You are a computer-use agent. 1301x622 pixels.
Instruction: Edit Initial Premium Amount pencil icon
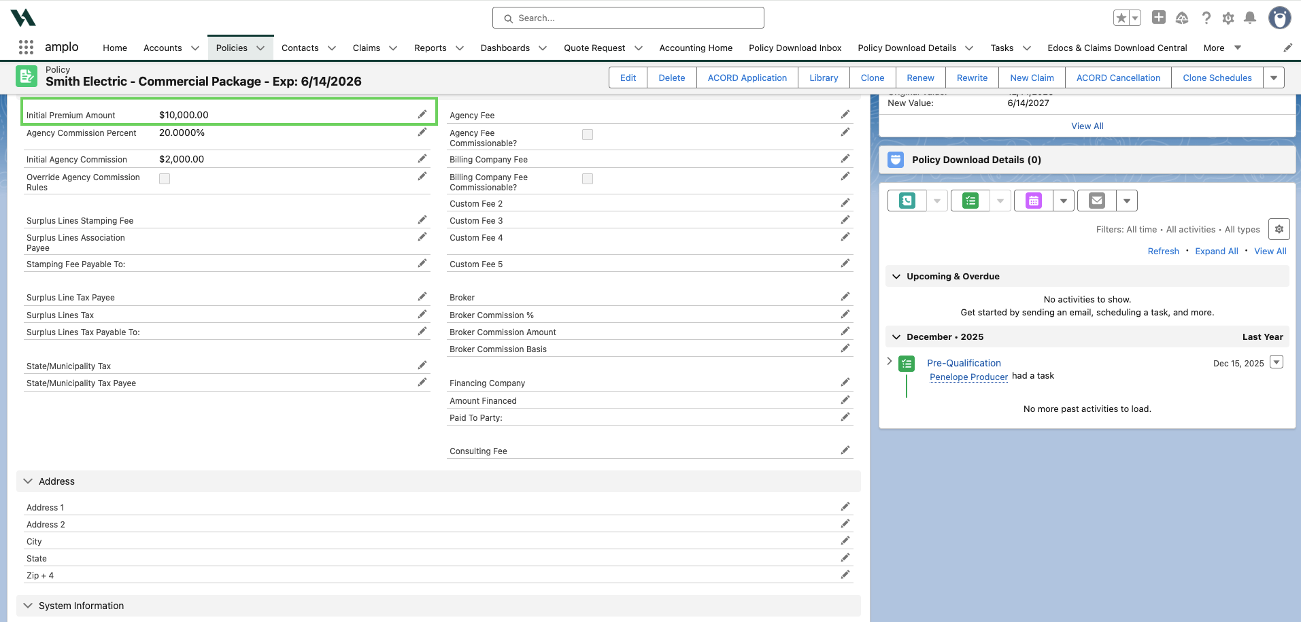[x=422, y=114]
